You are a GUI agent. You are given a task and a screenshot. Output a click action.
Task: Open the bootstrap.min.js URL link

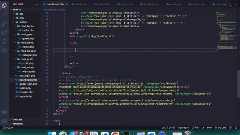(125, 100)
